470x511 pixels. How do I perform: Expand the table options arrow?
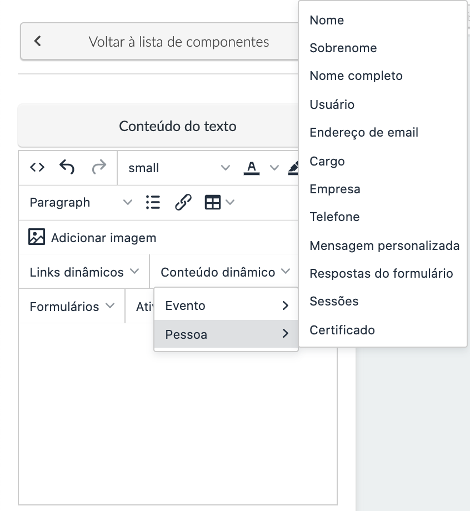coord(230,202)
